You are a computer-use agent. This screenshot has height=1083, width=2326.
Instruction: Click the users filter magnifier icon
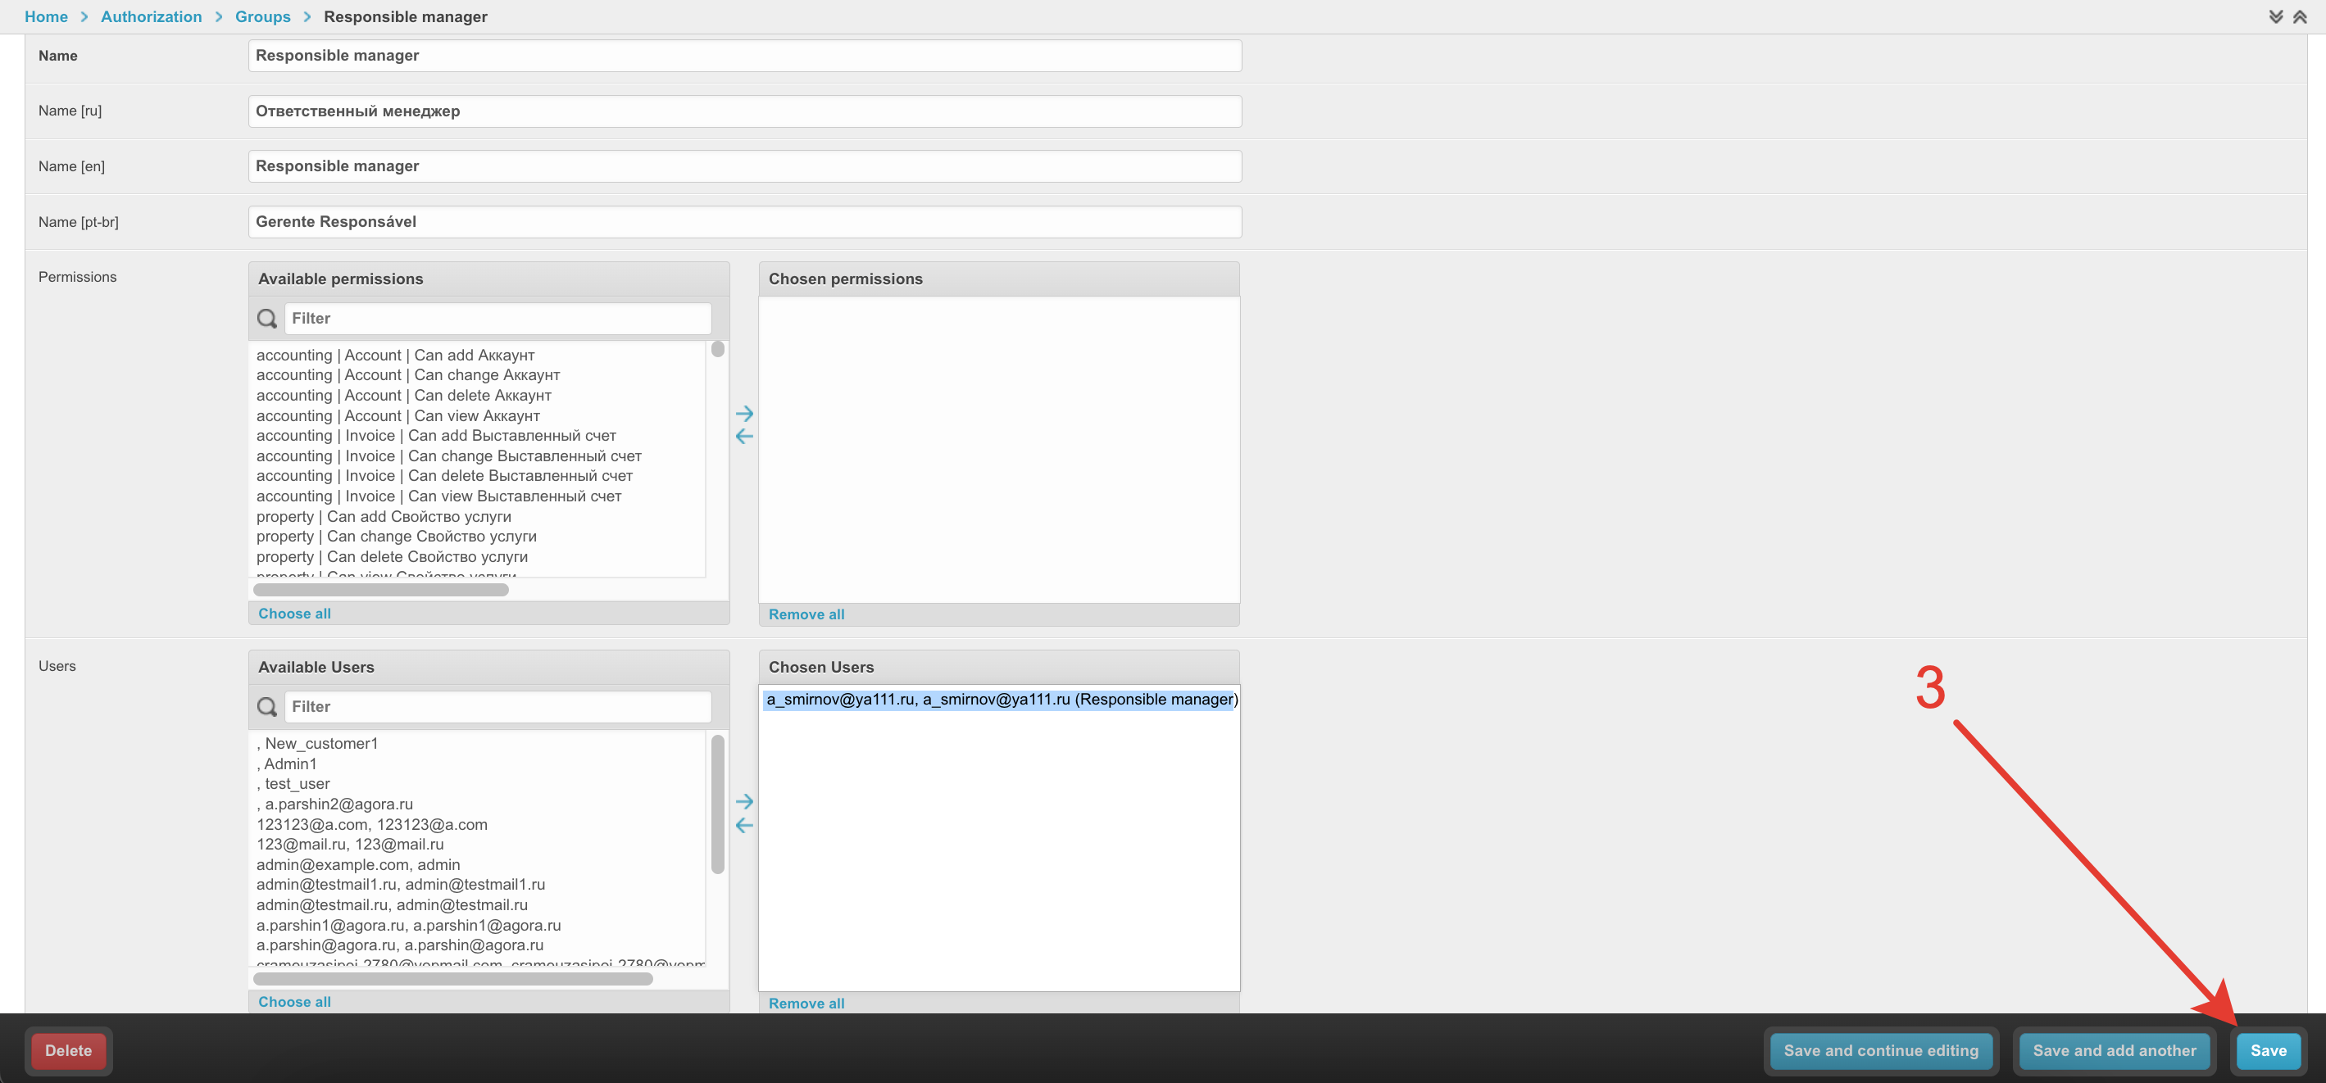coord(267,707)
